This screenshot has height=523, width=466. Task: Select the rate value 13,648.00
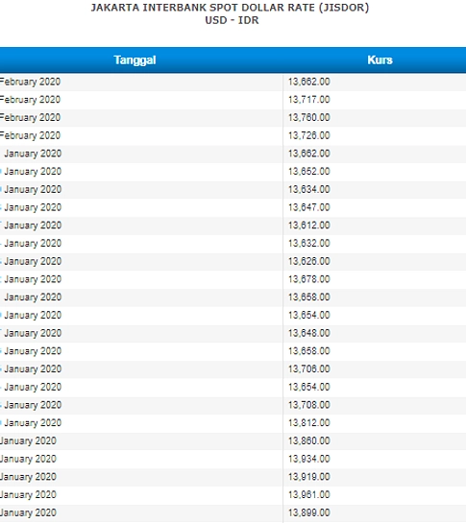[309, 333]
